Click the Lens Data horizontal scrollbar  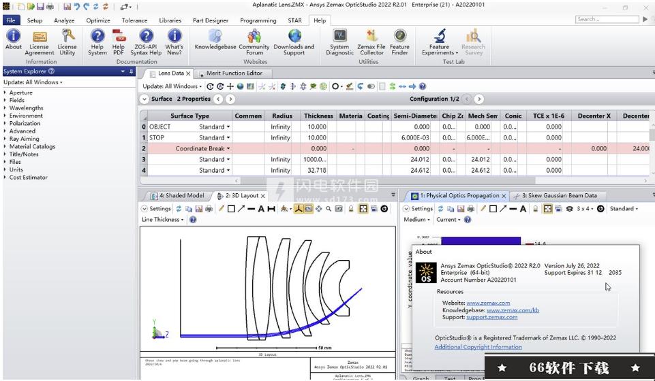coord(389,180)
